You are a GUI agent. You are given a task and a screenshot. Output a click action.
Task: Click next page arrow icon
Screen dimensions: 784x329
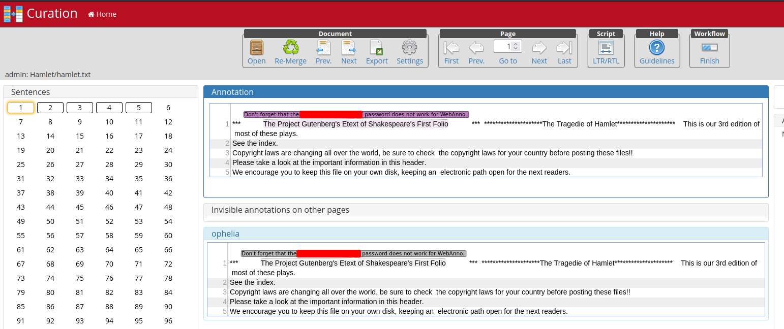tap(539, 48)
